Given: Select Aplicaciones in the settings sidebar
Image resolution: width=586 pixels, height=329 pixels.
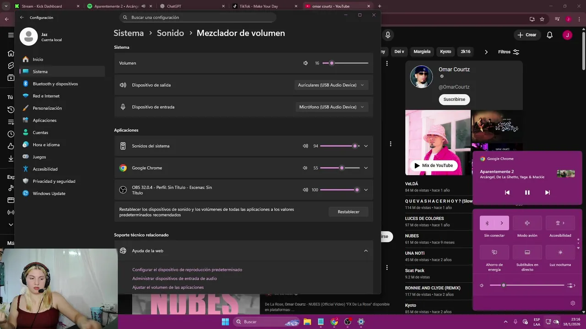Looking at the screenshot, I should [62, 120].
